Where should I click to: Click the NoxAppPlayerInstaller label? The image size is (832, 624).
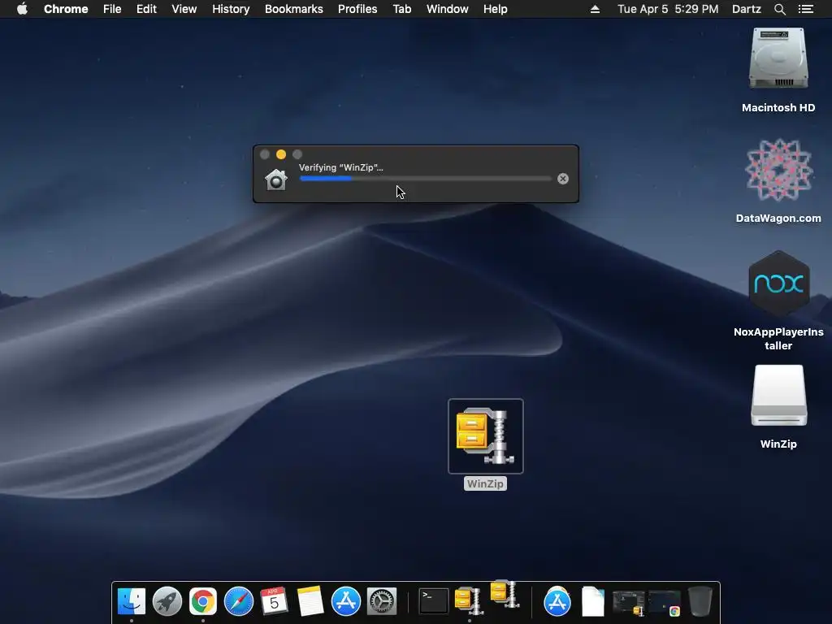point(778,339)
